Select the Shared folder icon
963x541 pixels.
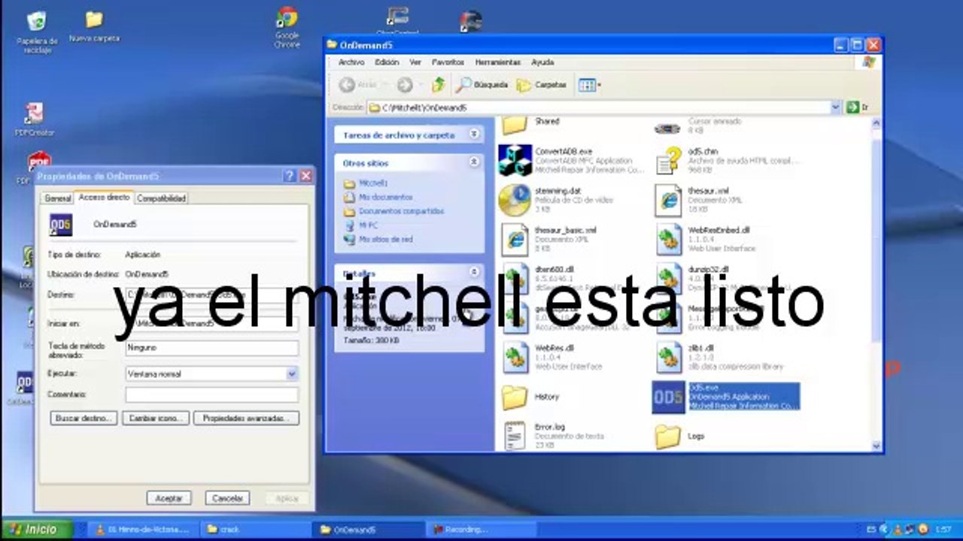[x=515, y=125]
